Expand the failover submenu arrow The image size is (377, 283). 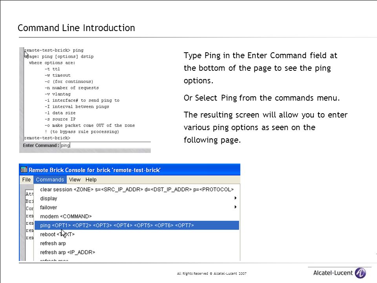coord(235,207)
